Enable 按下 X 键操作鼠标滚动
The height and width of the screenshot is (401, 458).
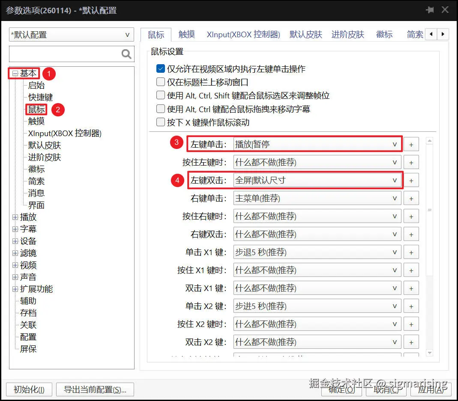click(160, 122)
